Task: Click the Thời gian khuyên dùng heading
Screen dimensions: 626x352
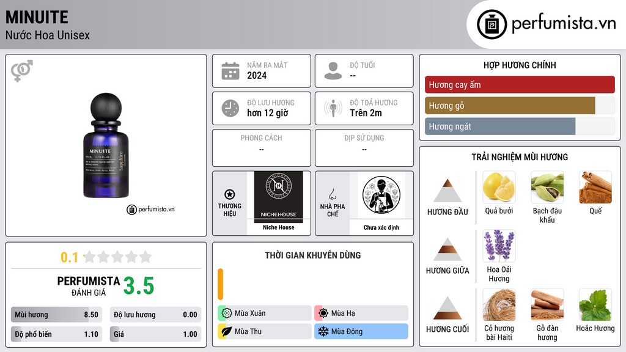Action: click(x=313, y=255)
